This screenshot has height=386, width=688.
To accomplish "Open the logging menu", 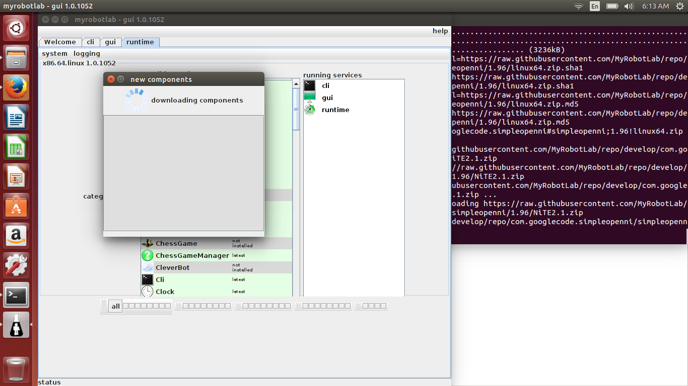I will [x=87, y=54].
